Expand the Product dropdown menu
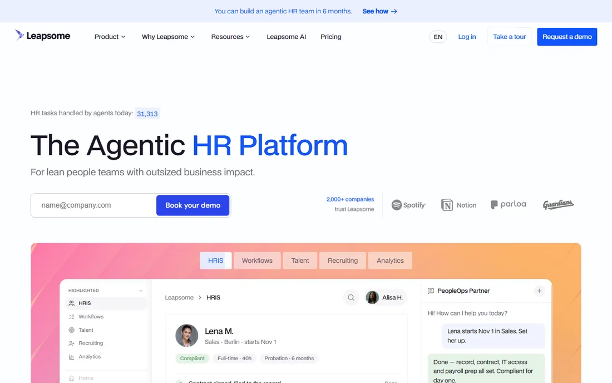The image size is (612, 383). point(110,37)
